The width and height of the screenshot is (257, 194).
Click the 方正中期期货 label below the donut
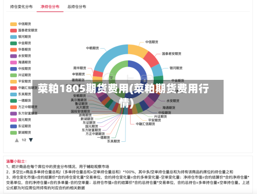click(x=95, y=134)
